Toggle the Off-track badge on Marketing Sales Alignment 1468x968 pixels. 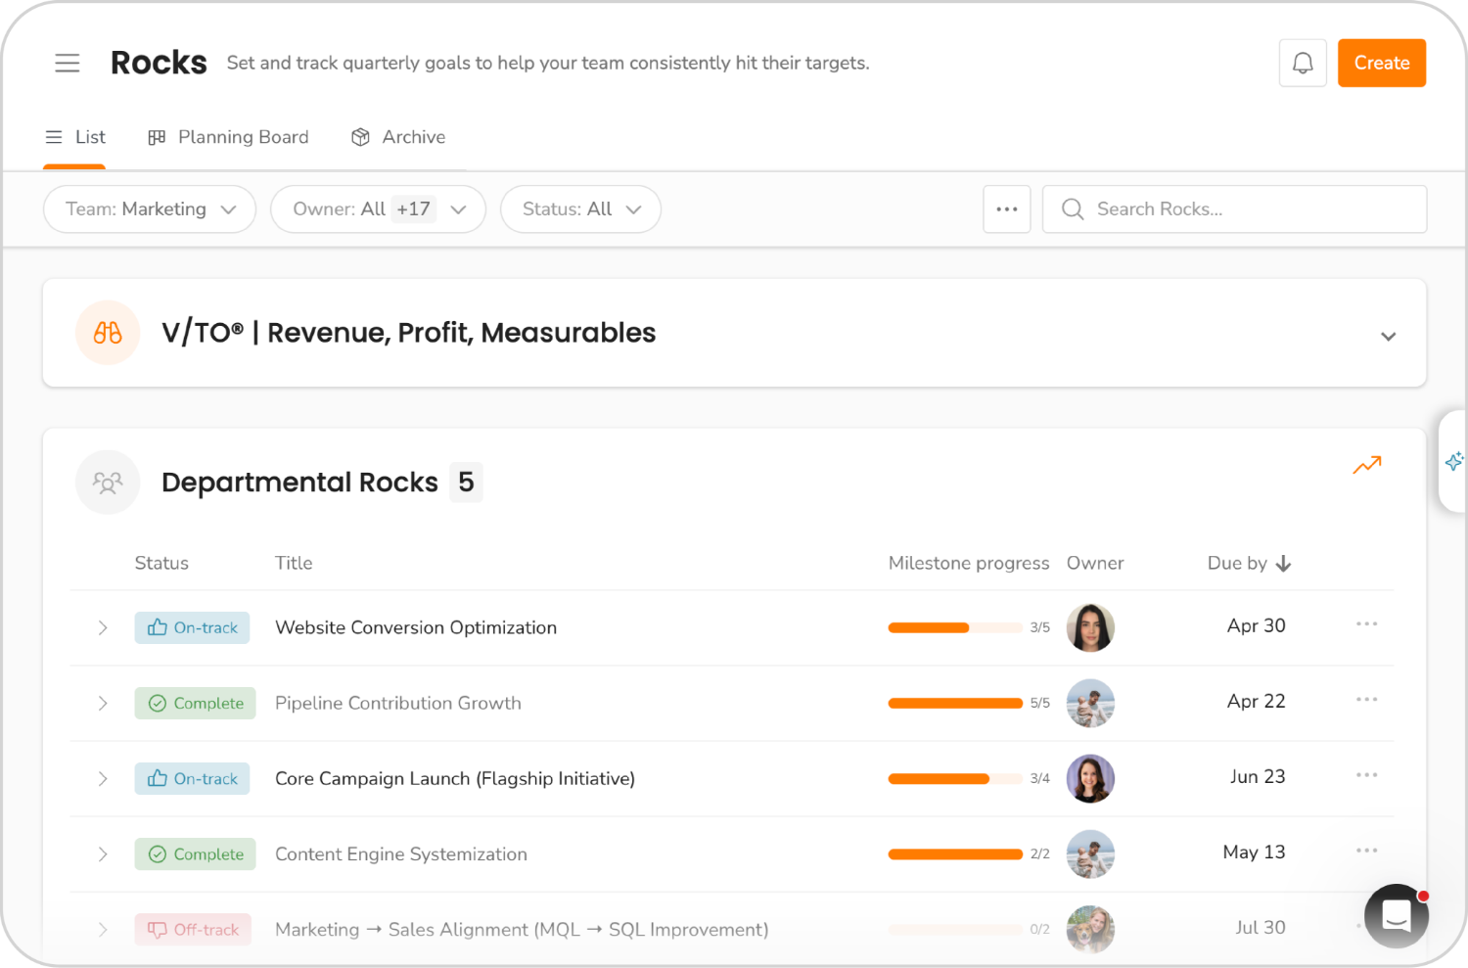(x=193, y=929)
